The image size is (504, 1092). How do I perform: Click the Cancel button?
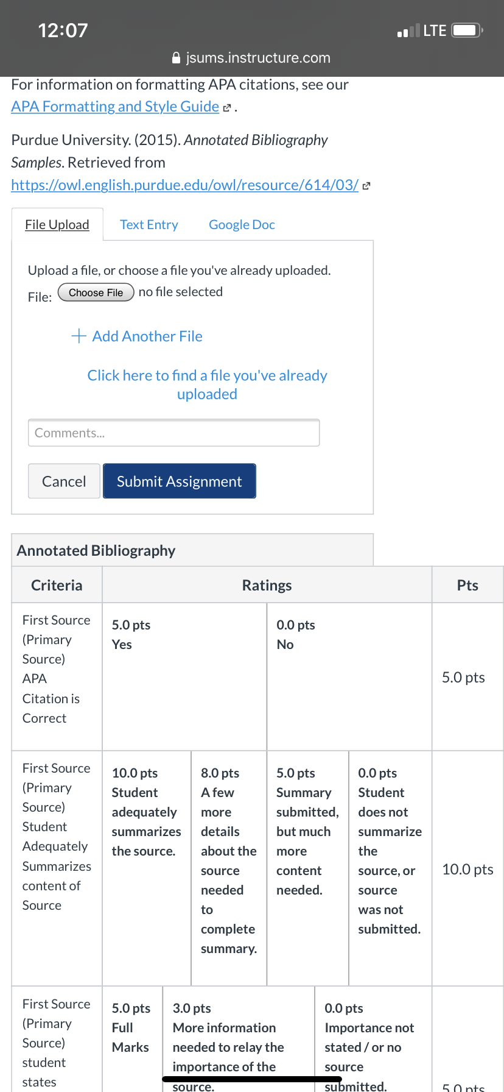[64, 481]
